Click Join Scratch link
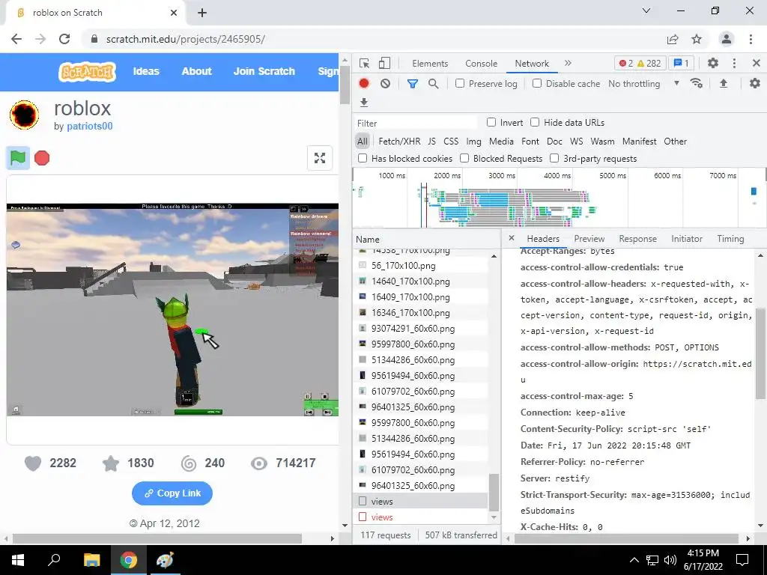Viewport: 767px width, 575px height. click(264, 71)
